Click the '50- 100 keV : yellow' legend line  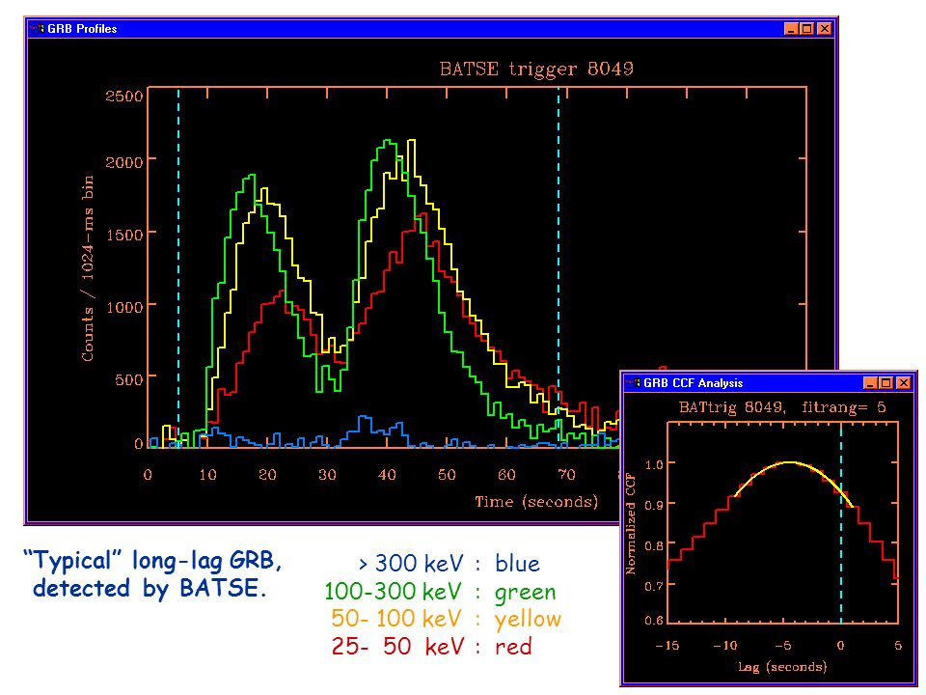446,619
